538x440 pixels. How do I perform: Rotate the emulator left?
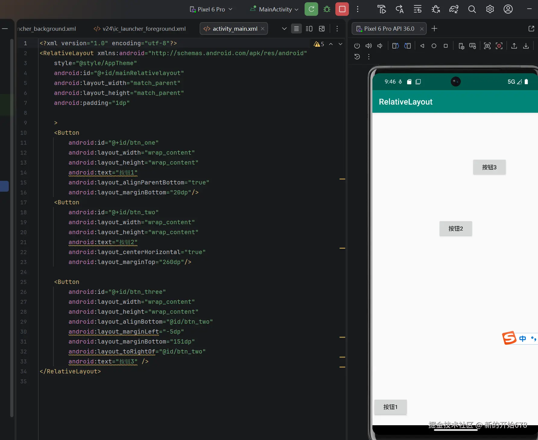(x=395, y=46)
